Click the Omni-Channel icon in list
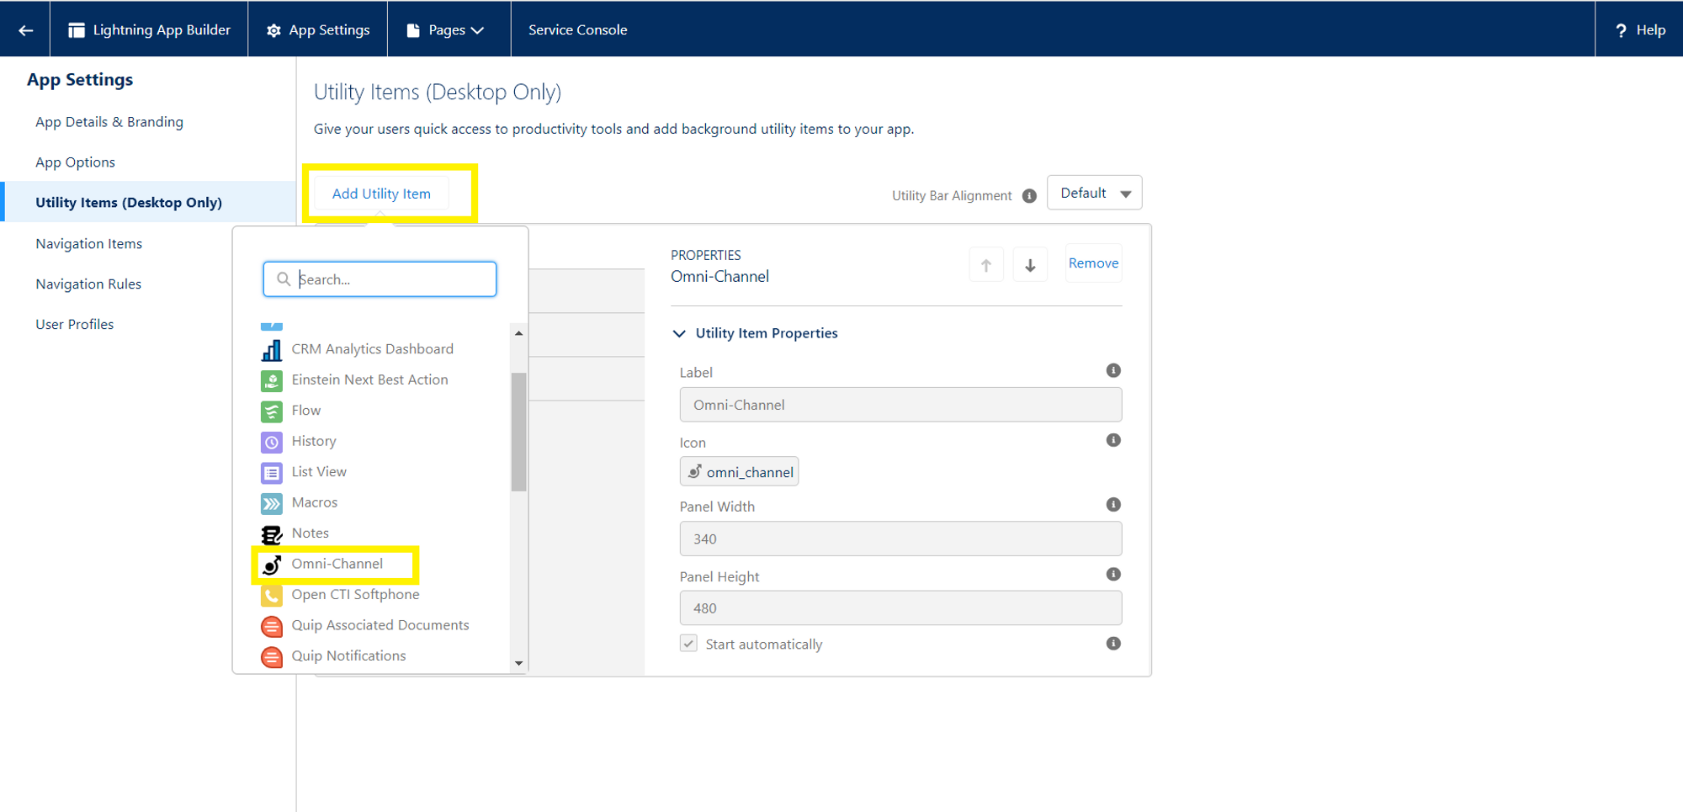The width and height of the screenshot is (1683, 812). (x=272, y=565)
